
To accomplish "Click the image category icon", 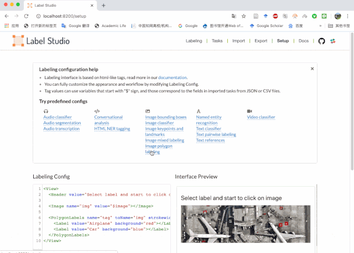I will (x=148, y=111).
